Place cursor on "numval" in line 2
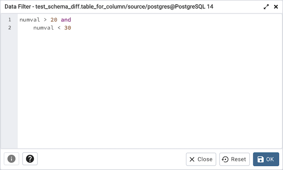The width and height of the screenshot is (283, 170). click(x=43, y=28)
